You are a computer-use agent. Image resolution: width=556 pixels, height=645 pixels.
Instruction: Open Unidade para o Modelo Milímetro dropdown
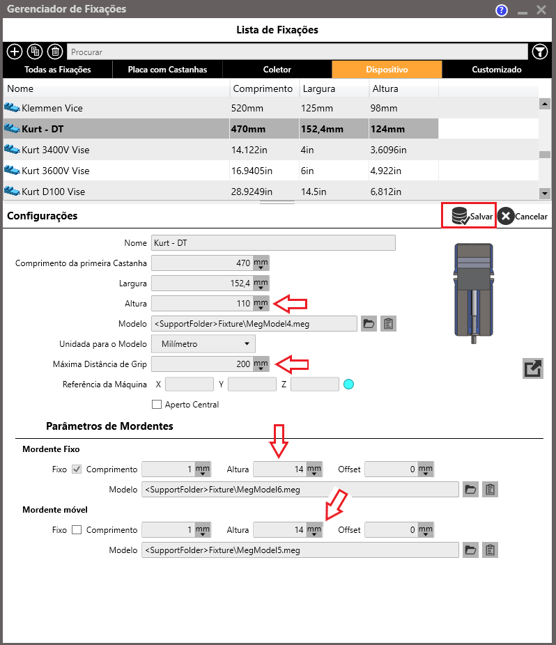[x=203, y=344]
